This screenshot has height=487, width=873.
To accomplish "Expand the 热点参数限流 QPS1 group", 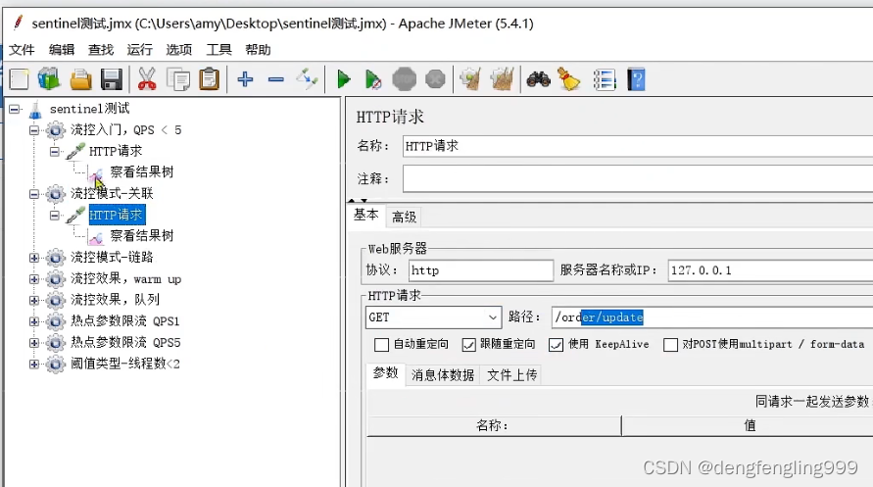I will [x=34, y=321].
